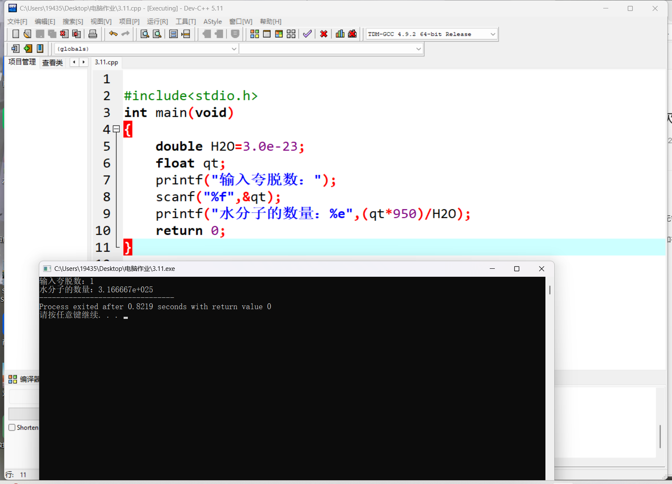Delete profiling information icon
Image resolution: width=672 pixels, height=484 pixels.
tap(352, 34)
